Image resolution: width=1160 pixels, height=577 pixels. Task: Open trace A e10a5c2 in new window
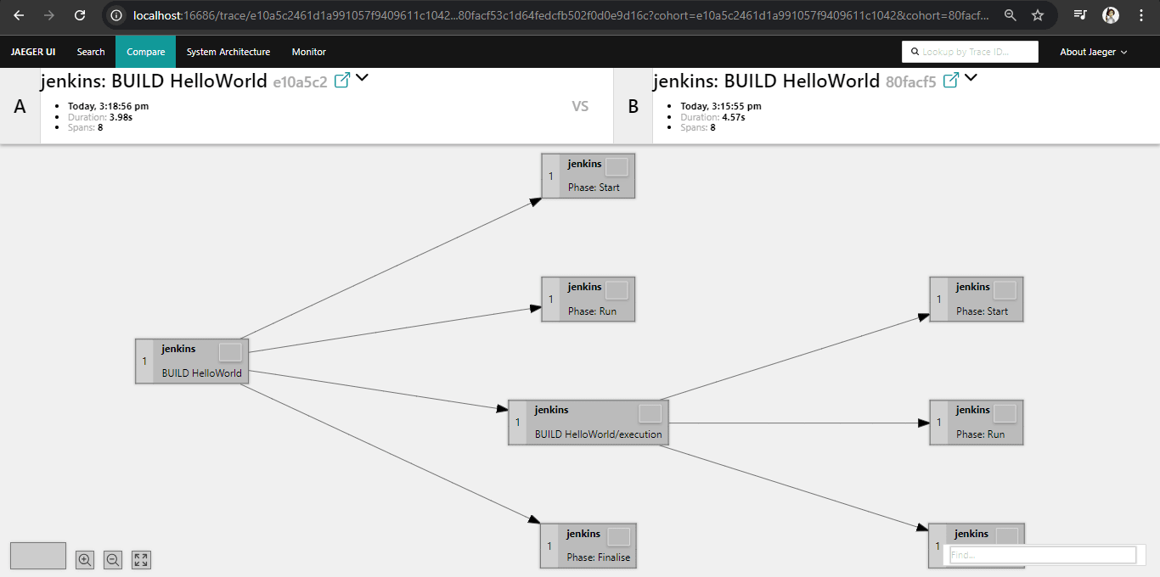(x=342, y=81)
